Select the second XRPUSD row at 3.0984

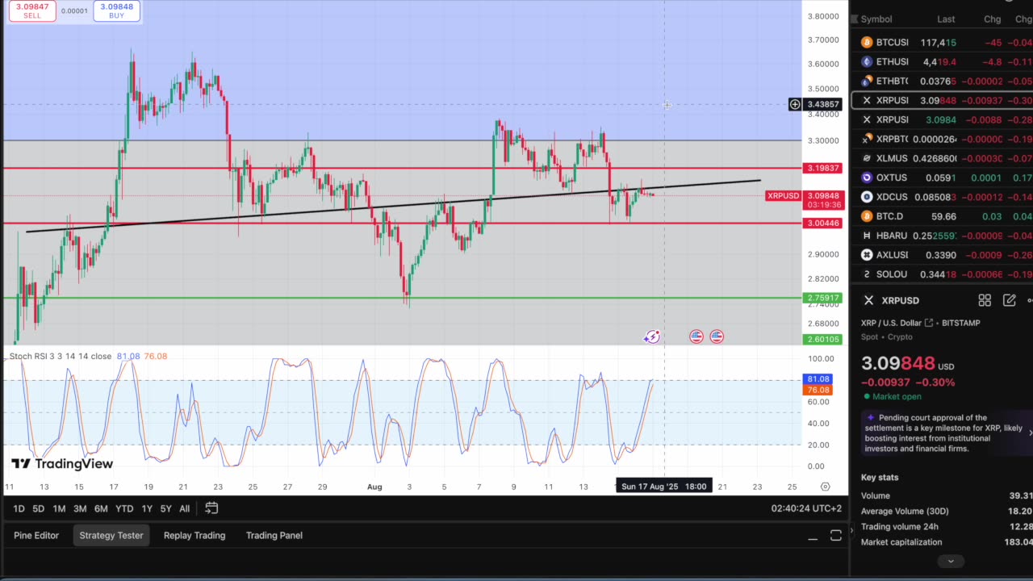pyautogui.click(x=942, y=119)
